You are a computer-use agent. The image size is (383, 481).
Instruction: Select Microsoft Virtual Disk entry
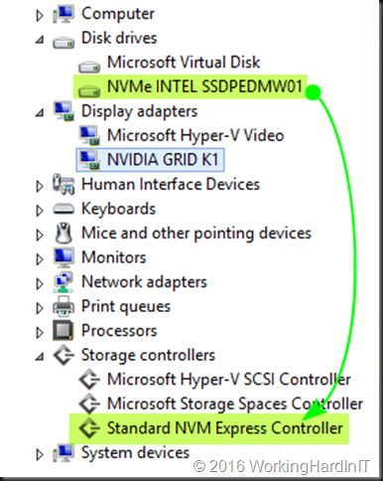[184, 63]
